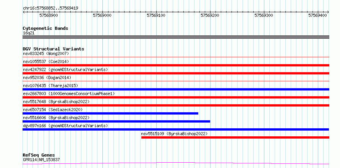Select the magenta GPR114 gene line
The width and height of the screenshot is (340, 168).
(x=176, y=163)
